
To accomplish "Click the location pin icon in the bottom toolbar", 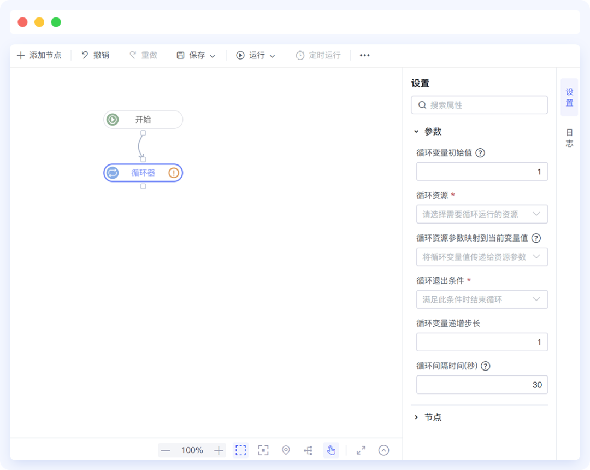I will (x=285, y=450).
